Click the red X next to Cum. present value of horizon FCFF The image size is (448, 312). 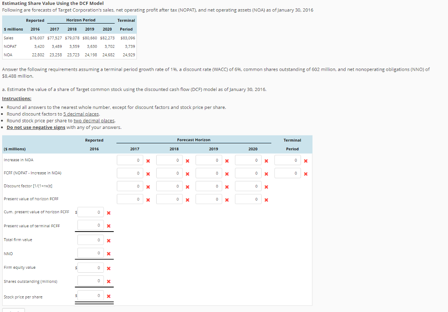[108, 212]
